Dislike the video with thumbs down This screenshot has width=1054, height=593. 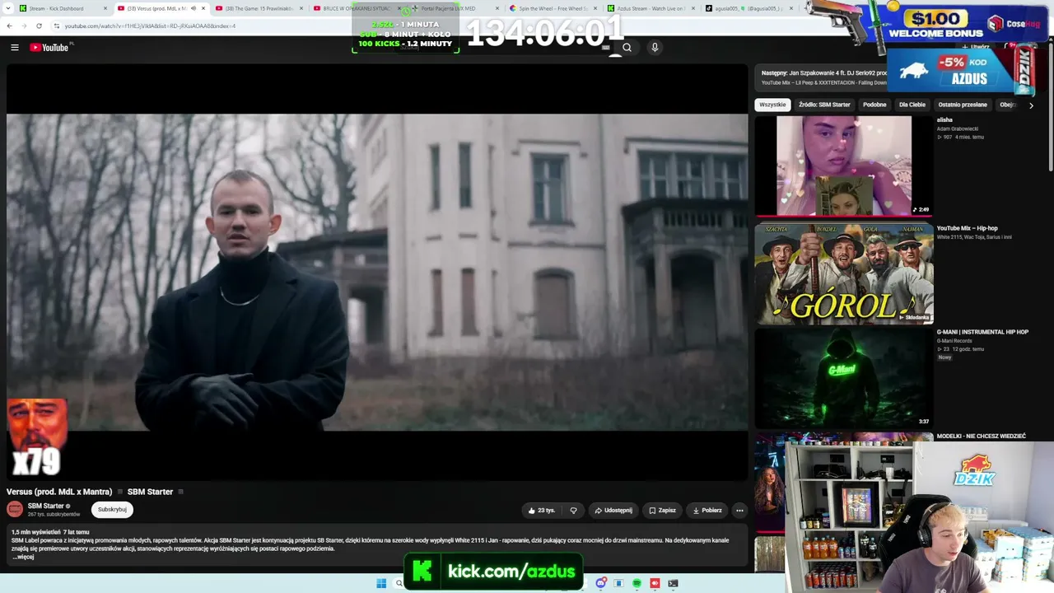pos(573,511)
